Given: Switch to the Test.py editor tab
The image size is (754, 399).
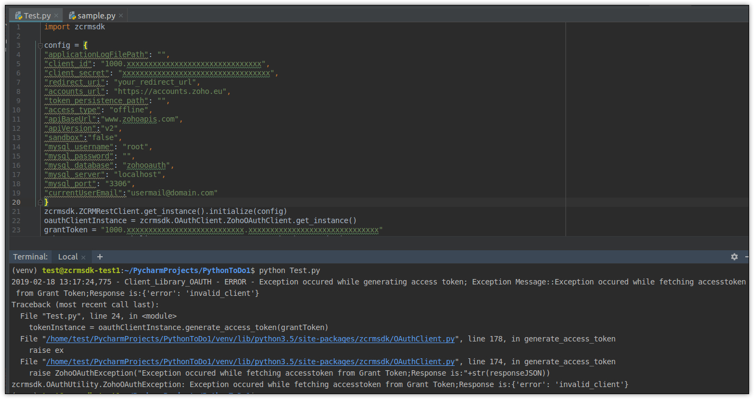Looking at the screenshot, I should pyautogui.click(x=36, y=16).
